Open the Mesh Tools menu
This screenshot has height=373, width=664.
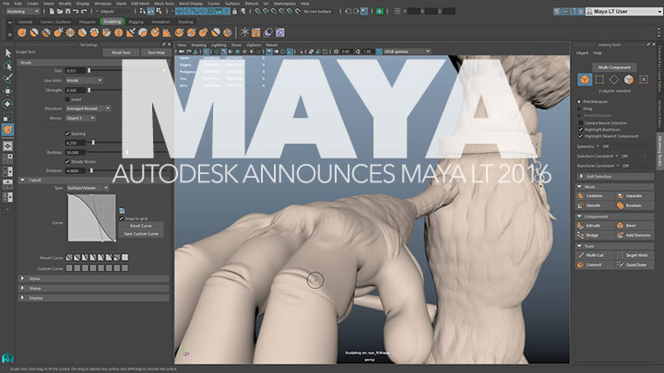pyautogui.click(x=164, y=4)
